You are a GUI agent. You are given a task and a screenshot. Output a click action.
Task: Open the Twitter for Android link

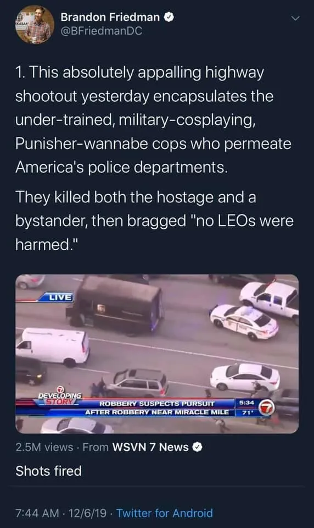pyautogui.click(x=165, y=513)
